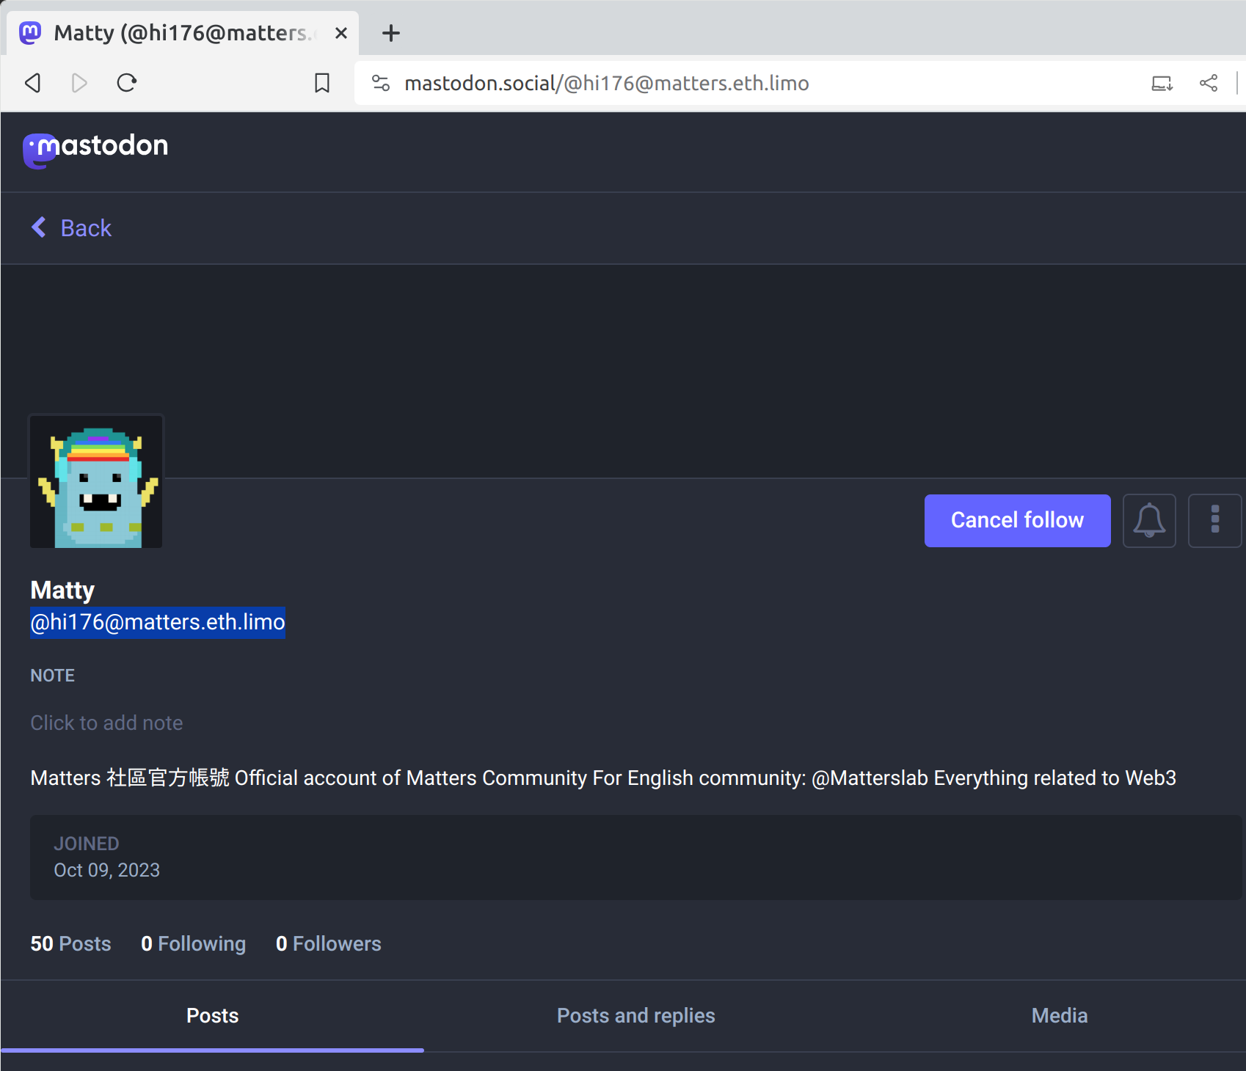Click the share icon in address bar
This screenshot has width=1246, height=1071.
pyautogui.click(x=1209, y=83)
